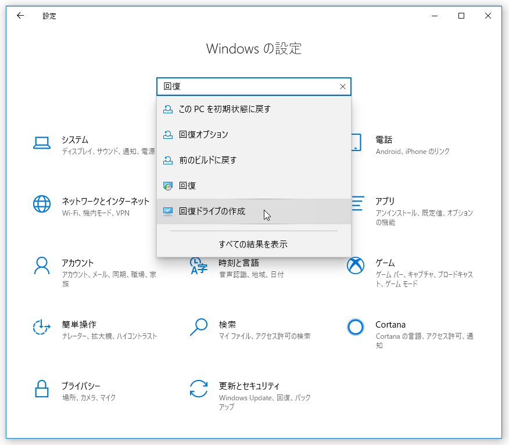
Task: Click the 回復ドライブの作成 monitor icon
Action: click(x=168, y=211)
